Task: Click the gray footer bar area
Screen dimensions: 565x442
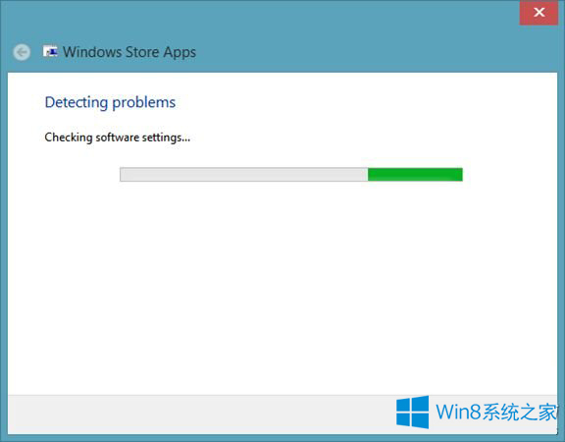Action: pyautogui.click(x=202, y=414)
